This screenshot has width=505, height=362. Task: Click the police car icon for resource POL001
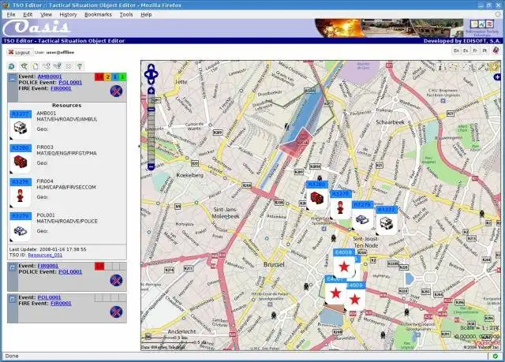coord(21,230)
